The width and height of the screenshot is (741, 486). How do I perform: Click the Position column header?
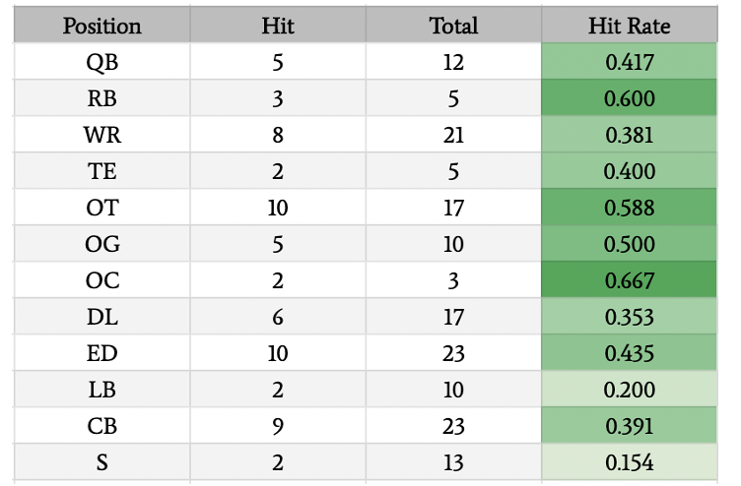(x=102, y=25)
